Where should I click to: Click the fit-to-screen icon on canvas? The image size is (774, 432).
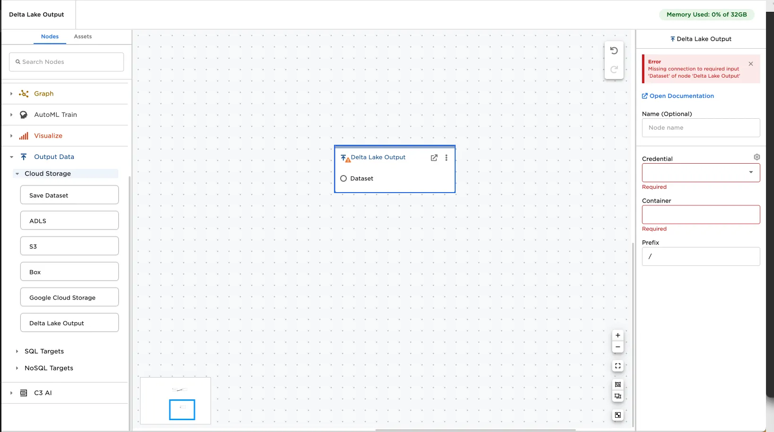(618, 366)
